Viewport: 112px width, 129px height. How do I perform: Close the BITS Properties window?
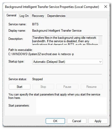106,7
